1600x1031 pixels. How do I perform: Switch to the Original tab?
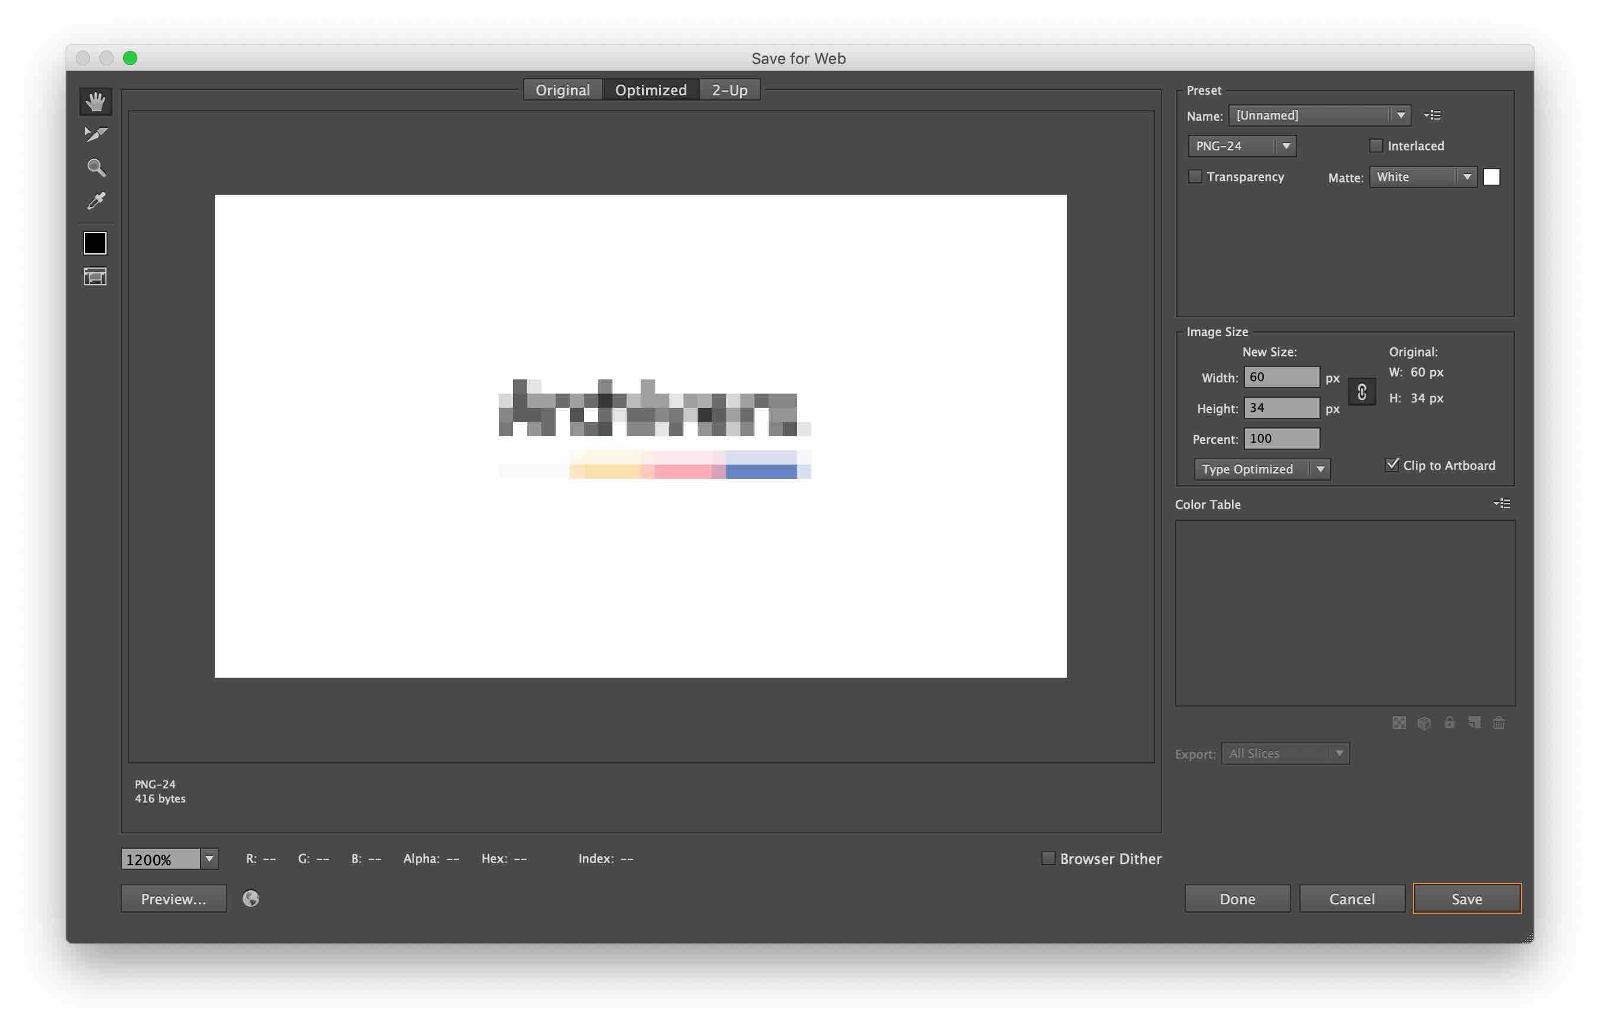[x=562, y=90]
